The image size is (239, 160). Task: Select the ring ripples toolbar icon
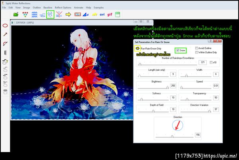pos(42,15)
